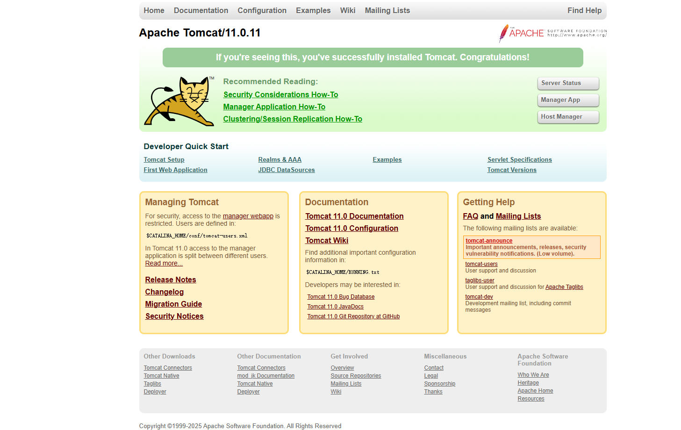Viewport: 681px width, 430px height.
Task: Open the Sponsorship link
Action: pos(440,384)
